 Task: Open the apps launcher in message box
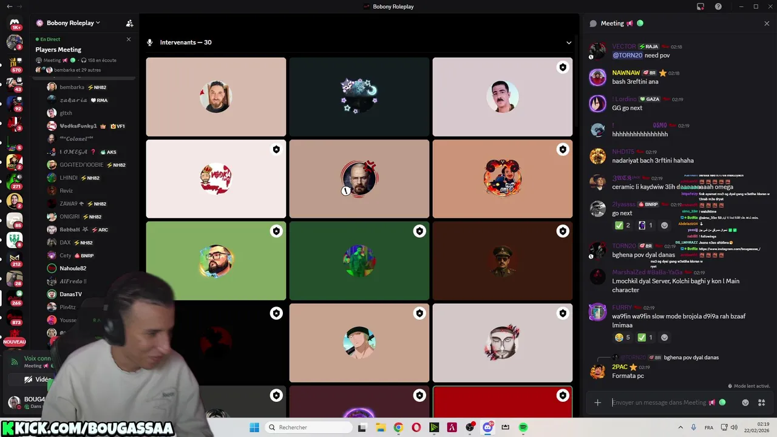[x=762, y=402]
